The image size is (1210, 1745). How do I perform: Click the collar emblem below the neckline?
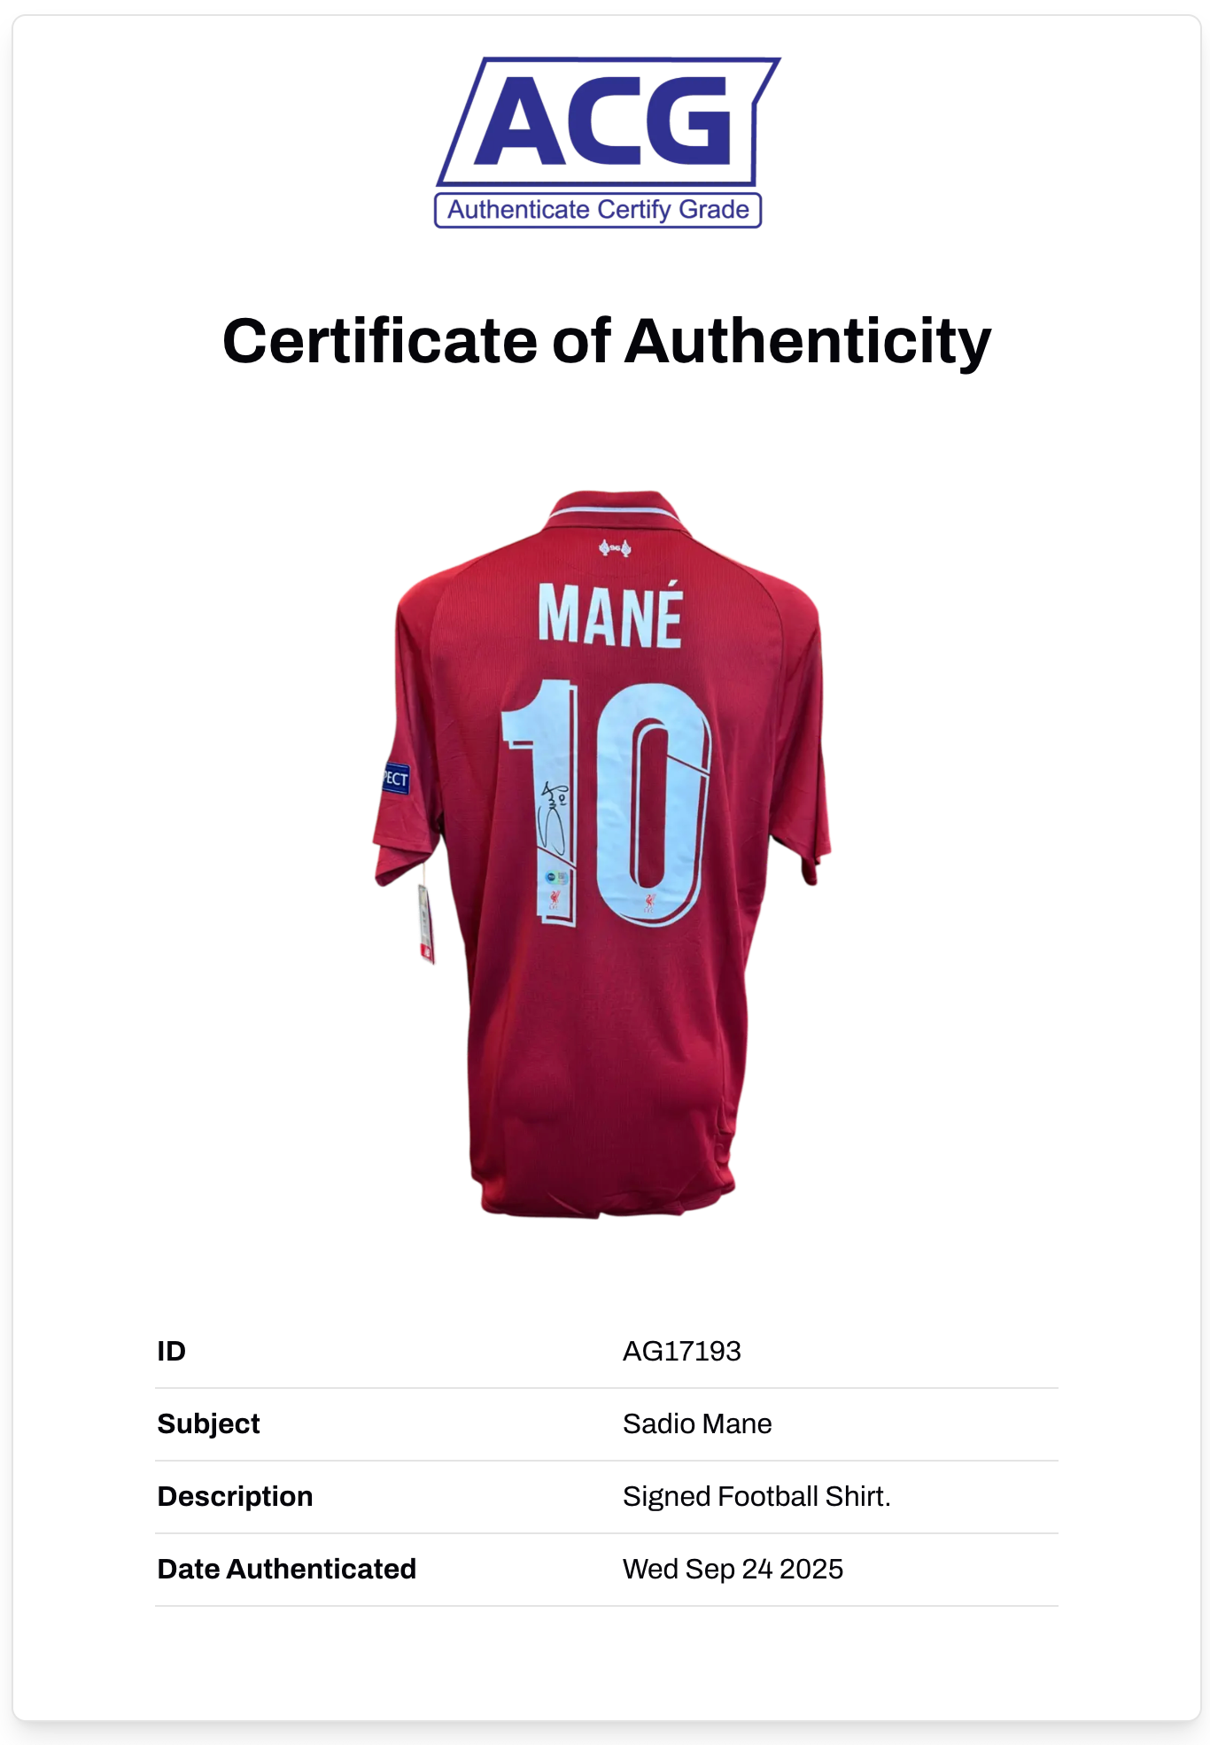coord(614,548)
